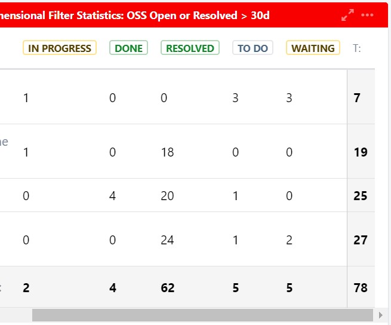Click the TO DO status header
This screenshot has width=391, height=325.
tap(253, 48)
